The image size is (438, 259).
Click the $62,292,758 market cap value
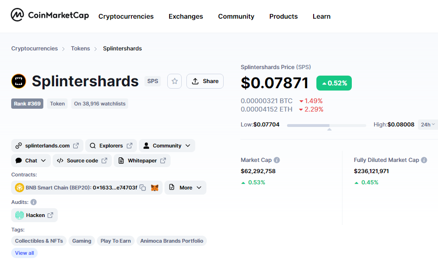258,171
